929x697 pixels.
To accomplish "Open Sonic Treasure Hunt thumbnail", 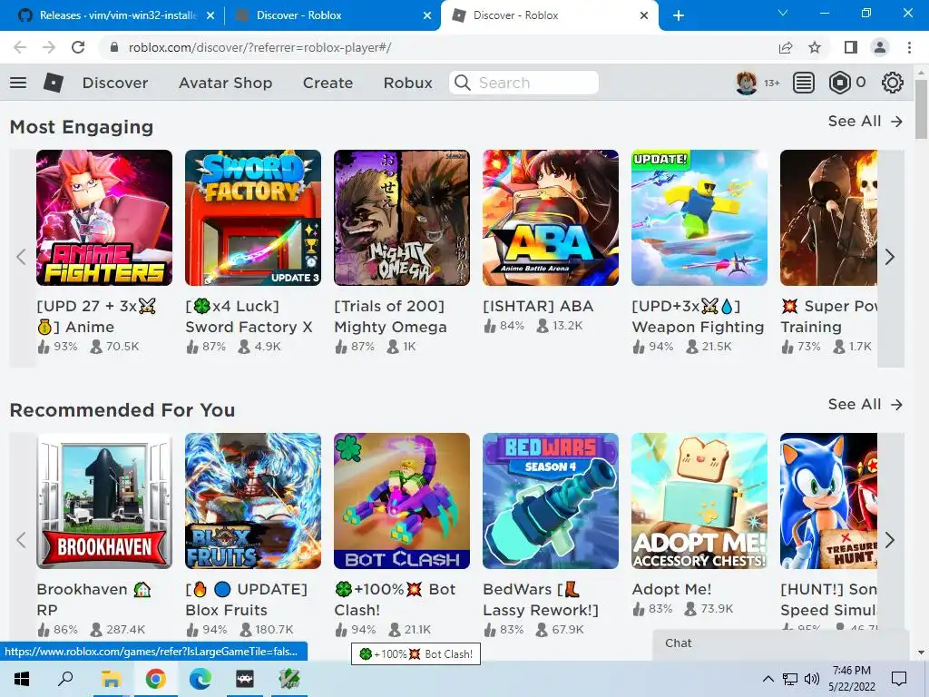I will pos(828,501).
